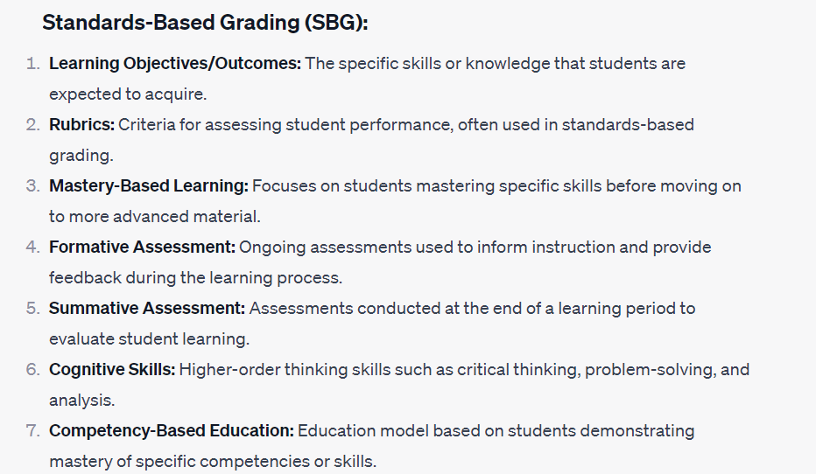Click list number 1 marker
The image size is (816, 474).
coord(32,64)
